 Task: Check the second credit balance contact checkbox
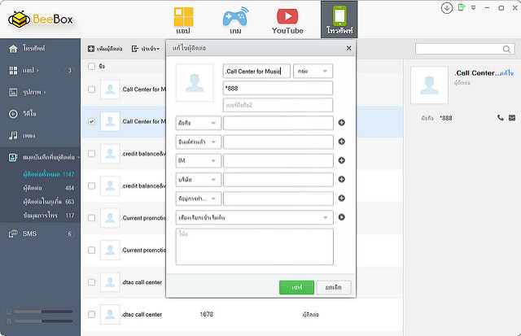pyautogui.click(x=91, y=186)
